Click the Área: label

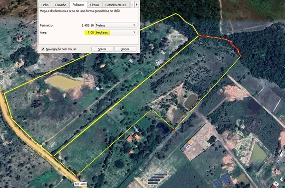pos(43,32)
